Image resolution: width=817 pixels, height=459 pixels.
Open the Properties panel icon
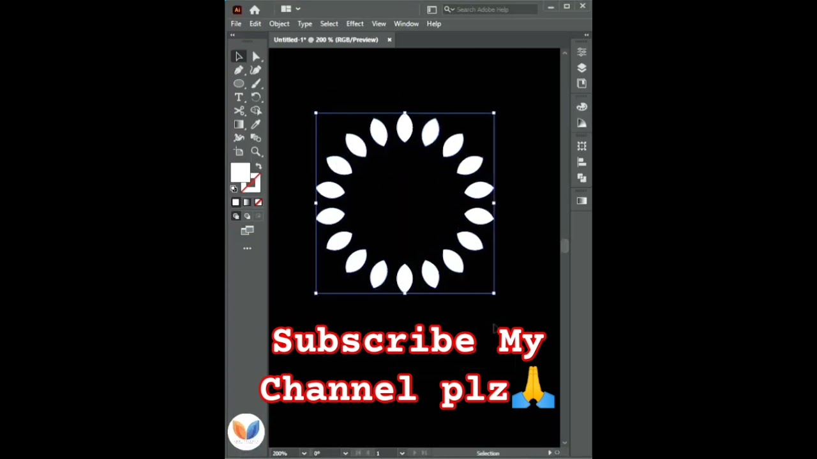pos(581,52)
